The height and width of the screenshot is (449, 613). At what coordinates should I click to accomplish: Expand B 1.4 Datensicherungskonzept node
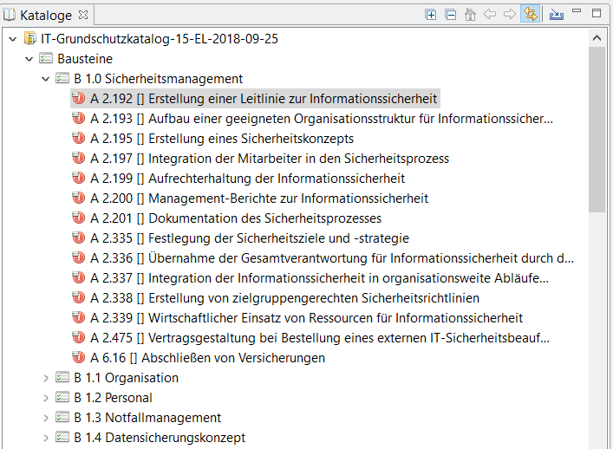tap(46, 438)
